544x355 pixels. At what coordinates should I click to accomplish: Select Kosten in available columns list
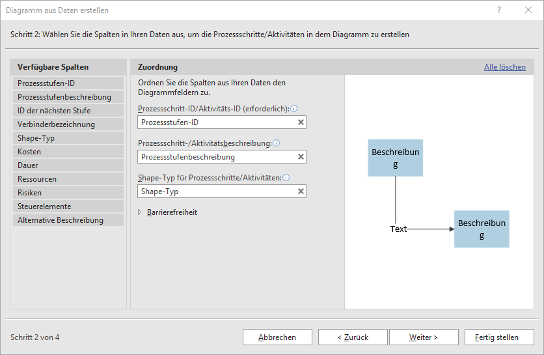click(68, 152)
